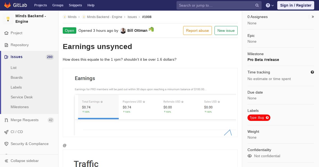The height and width of the screenshot is (167, 319).
Task: Click the 0 Assignees heading
Action: [258, 17]
